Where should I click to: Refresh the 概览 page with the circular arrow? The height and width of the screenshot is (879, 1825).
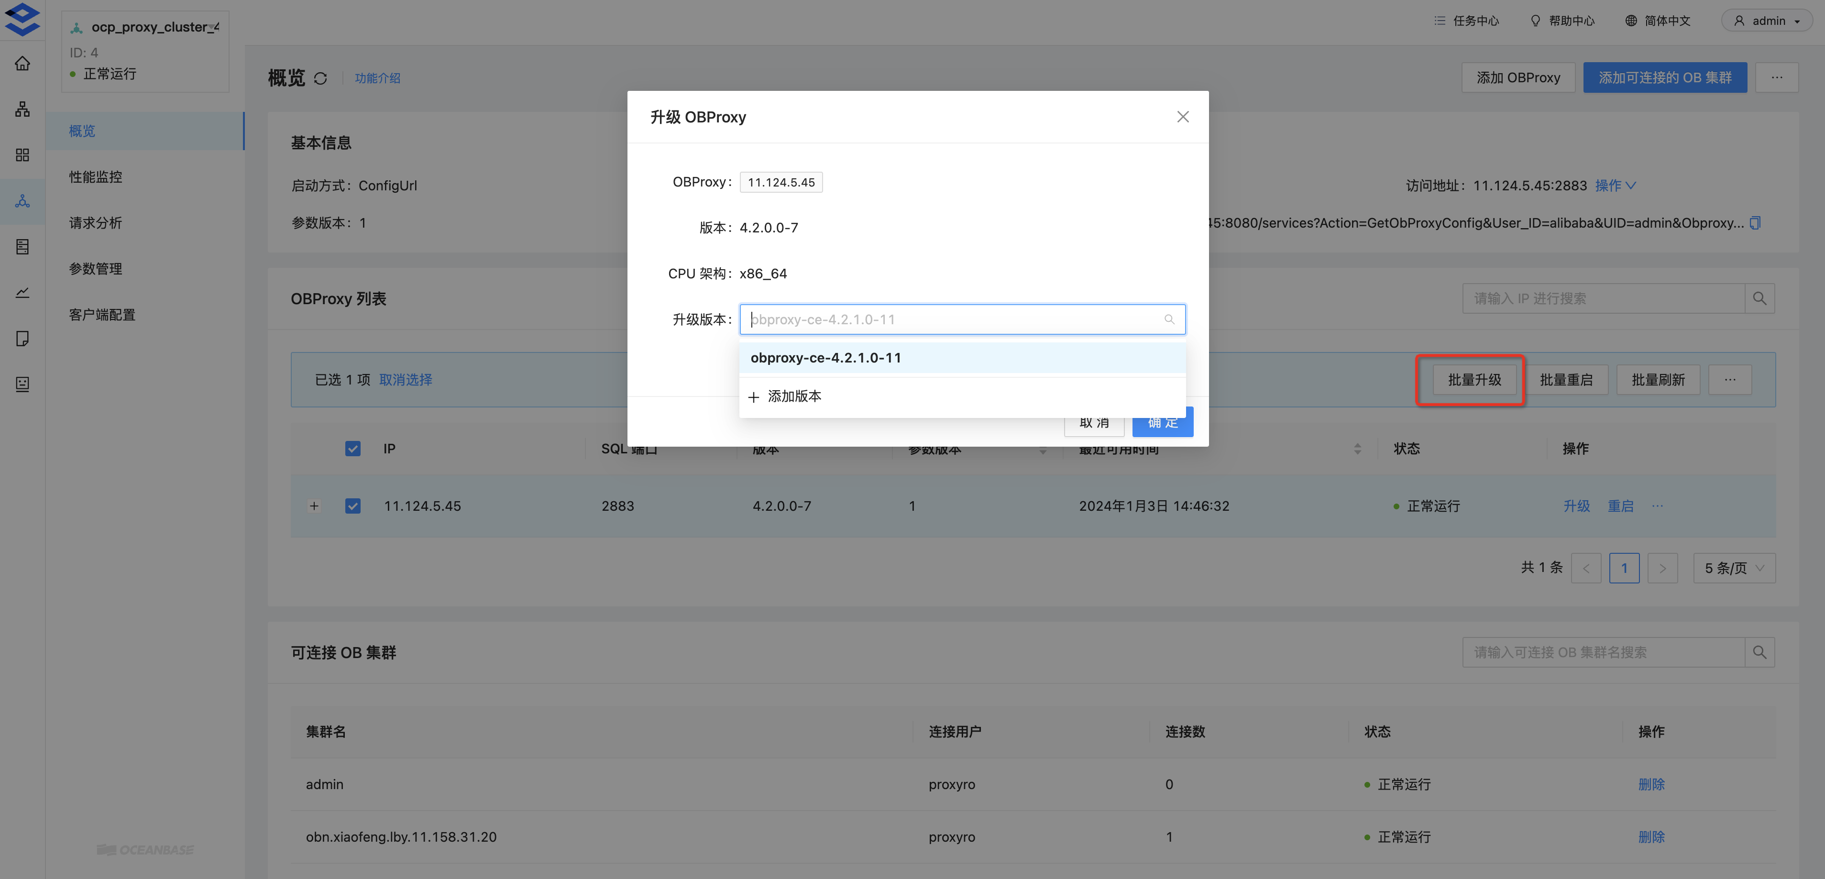[320, 78]
